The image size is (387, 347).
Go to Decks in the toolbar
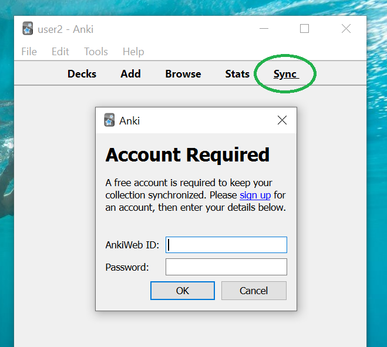coord(82,74)
